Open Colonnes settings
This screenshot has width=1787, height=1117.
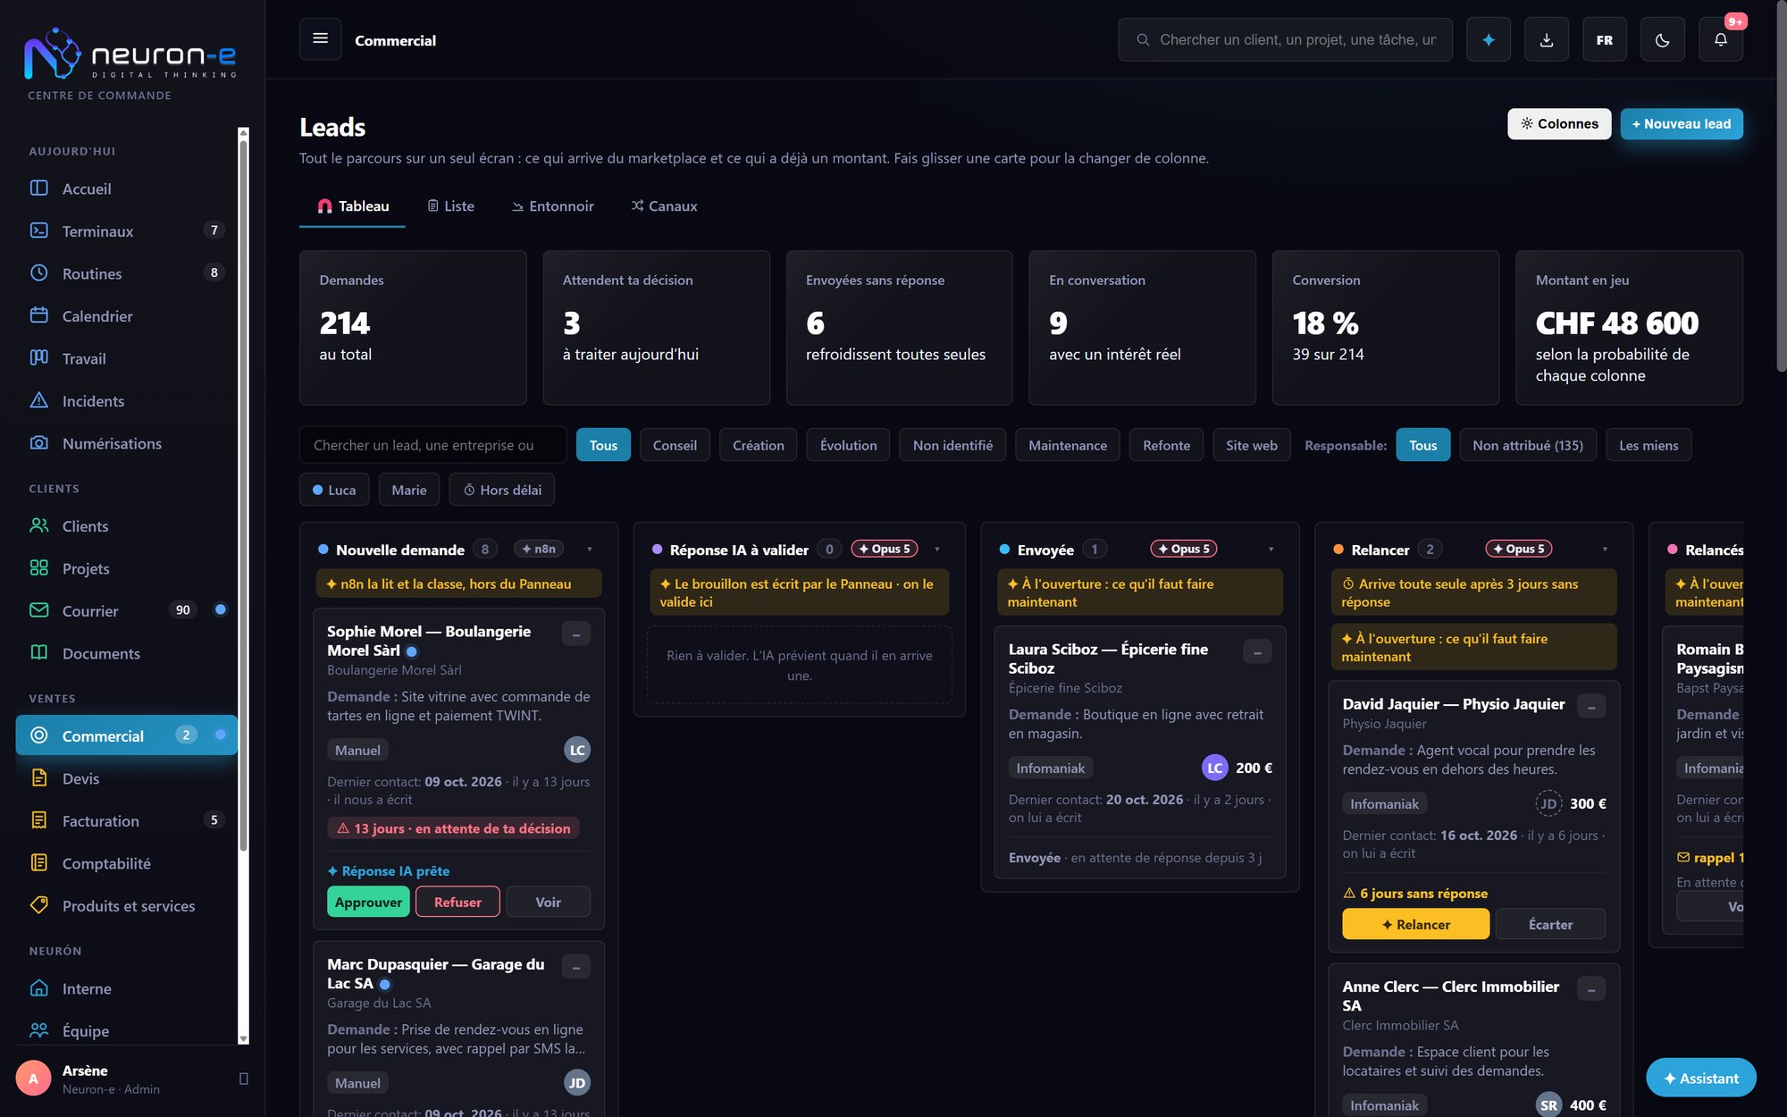[x=1559, y=123]
